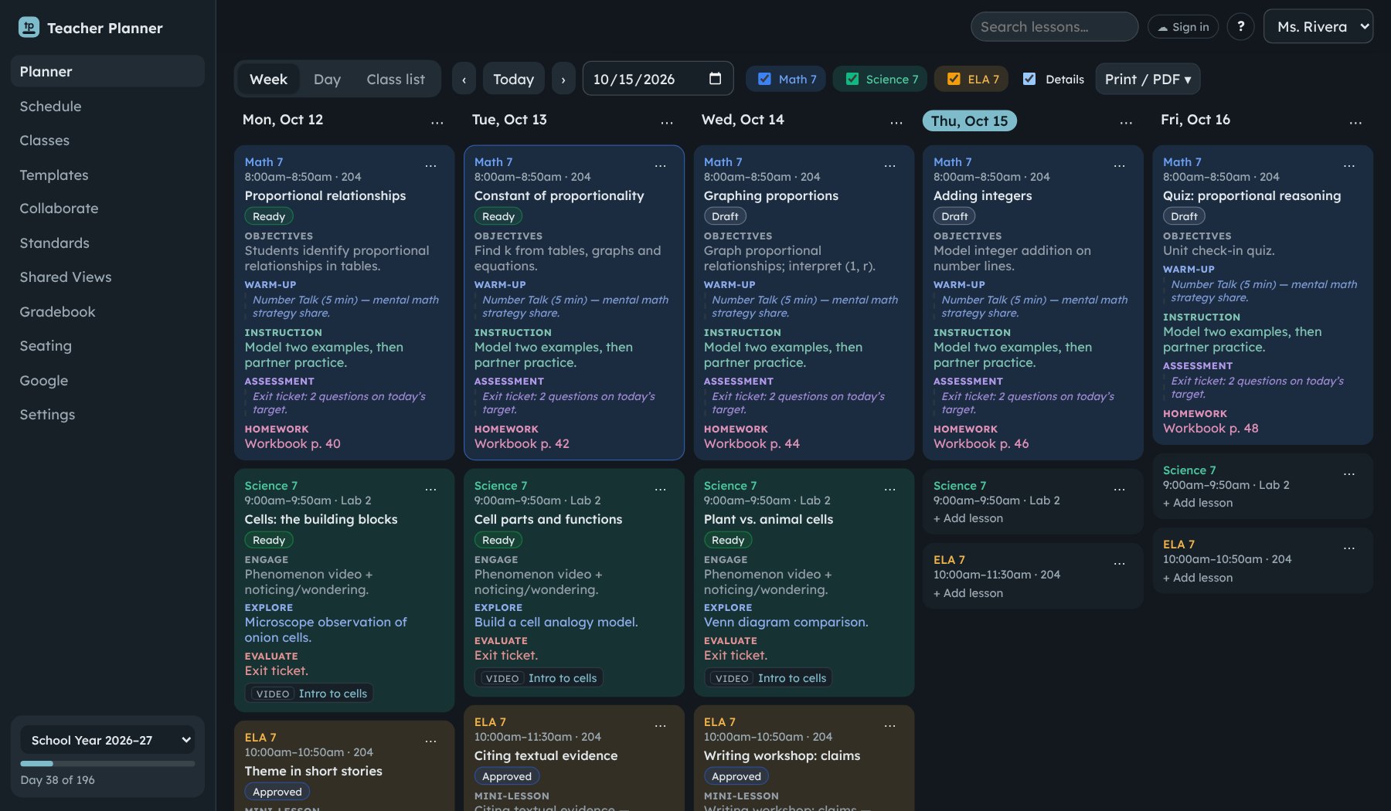Open options for Adding integers lesson
Screen dimensions: 1391x811
pyautogui.click(x=1119, y=165)
